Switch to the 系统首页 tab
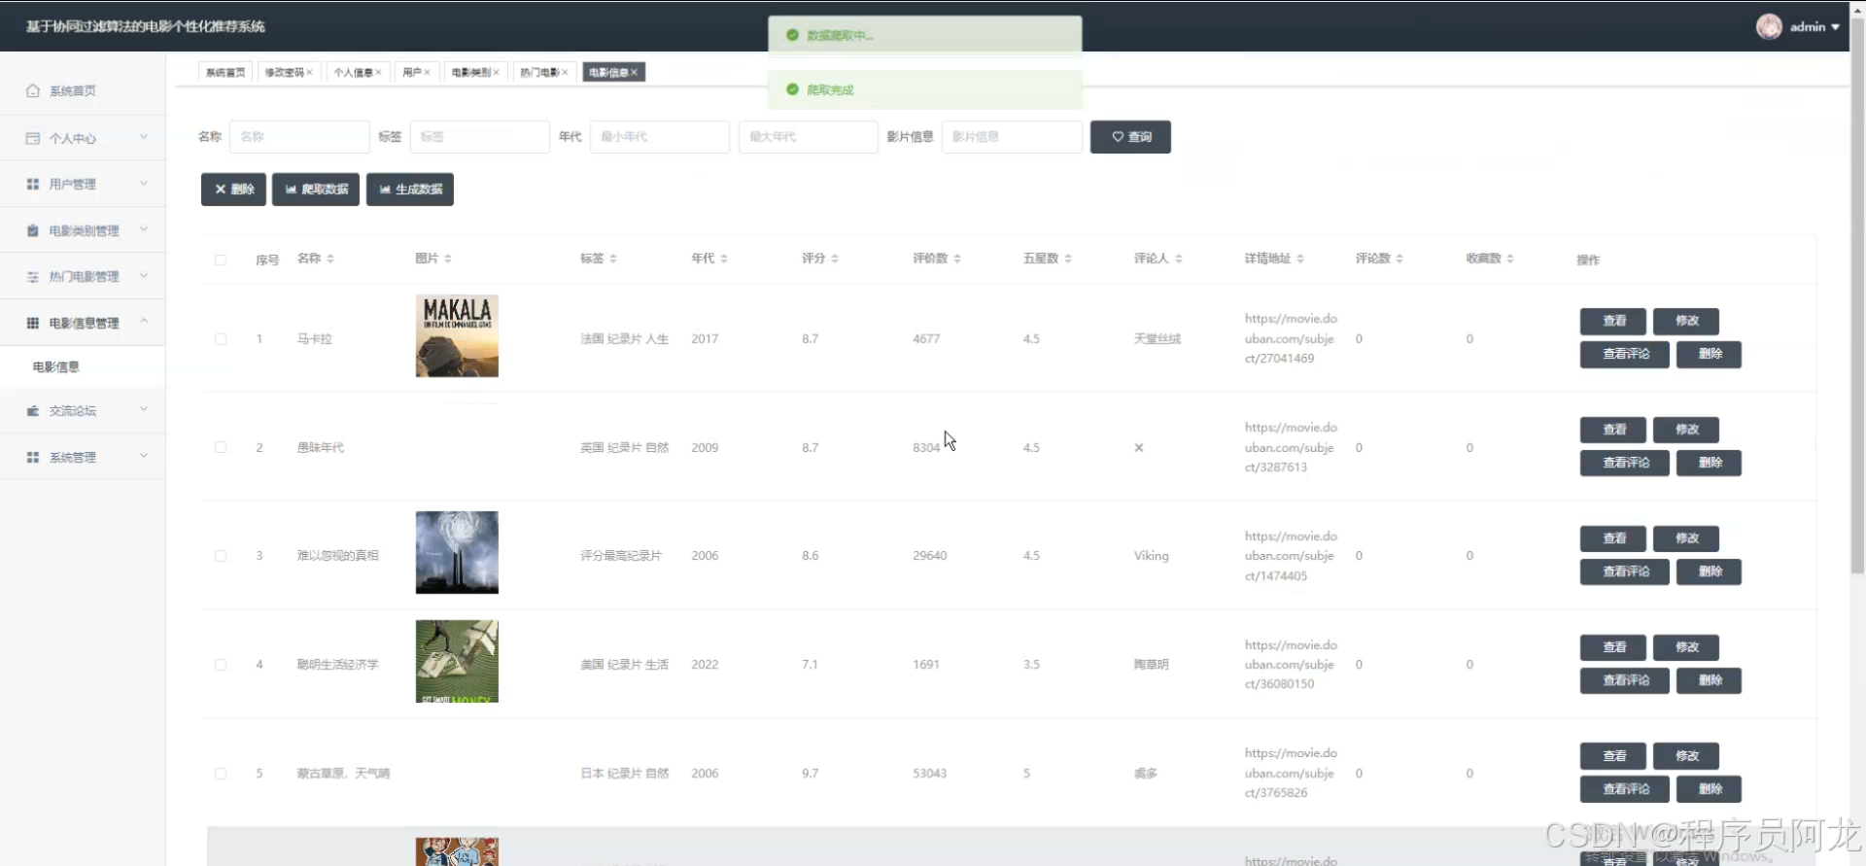Image resolution: width=1866 pixels, height=866 pixels. tap(225, 72)
